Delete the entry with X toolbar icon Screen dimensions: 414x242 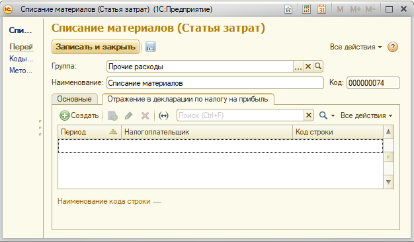(145, 115)
